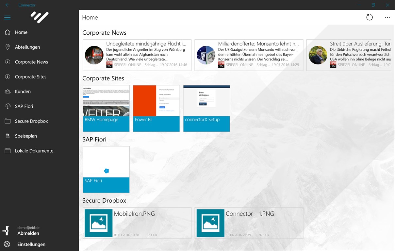The height and width of the screenshot is (251, 395).
Task: Open the three-dot more options menu
Action: coord(387,17)
